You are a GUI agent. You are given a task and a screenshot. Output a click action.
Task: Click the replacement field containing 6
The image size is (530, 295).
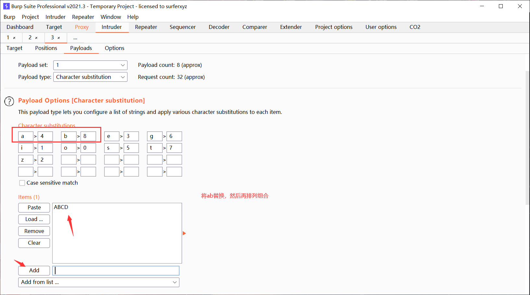(174, 136)
